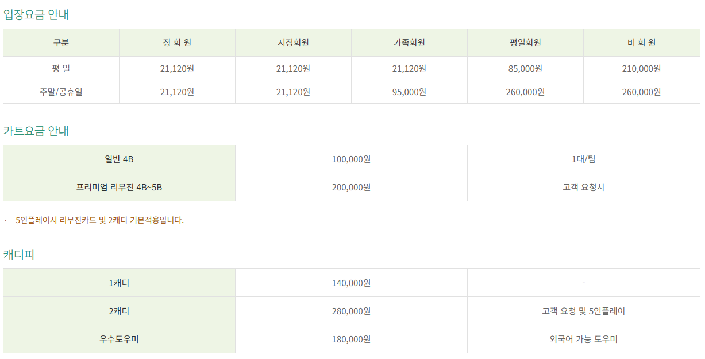Click the 카트요금 안내 section heading

click(x=36, y=131)
